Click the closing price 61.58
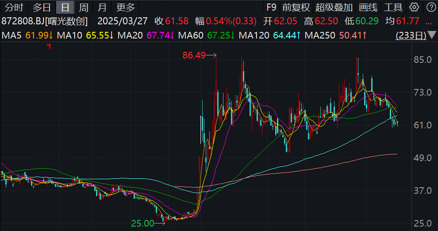This screenshot has width=438, height=231. click(177, 21)
